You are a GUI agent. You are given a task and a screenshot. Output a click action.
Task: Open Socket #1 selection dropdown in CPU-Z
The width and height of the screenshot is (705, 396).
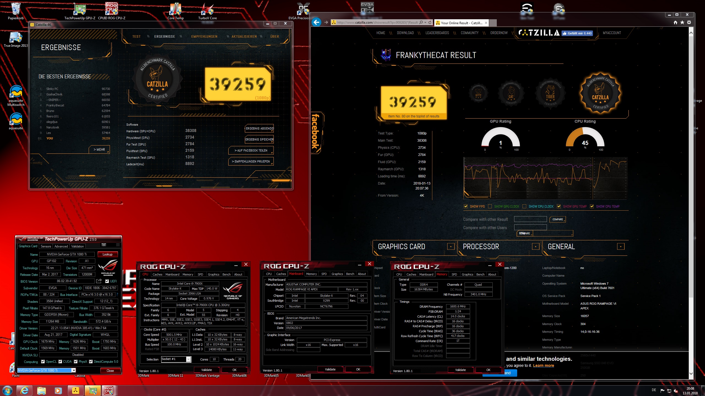click(x=189, y=359)
